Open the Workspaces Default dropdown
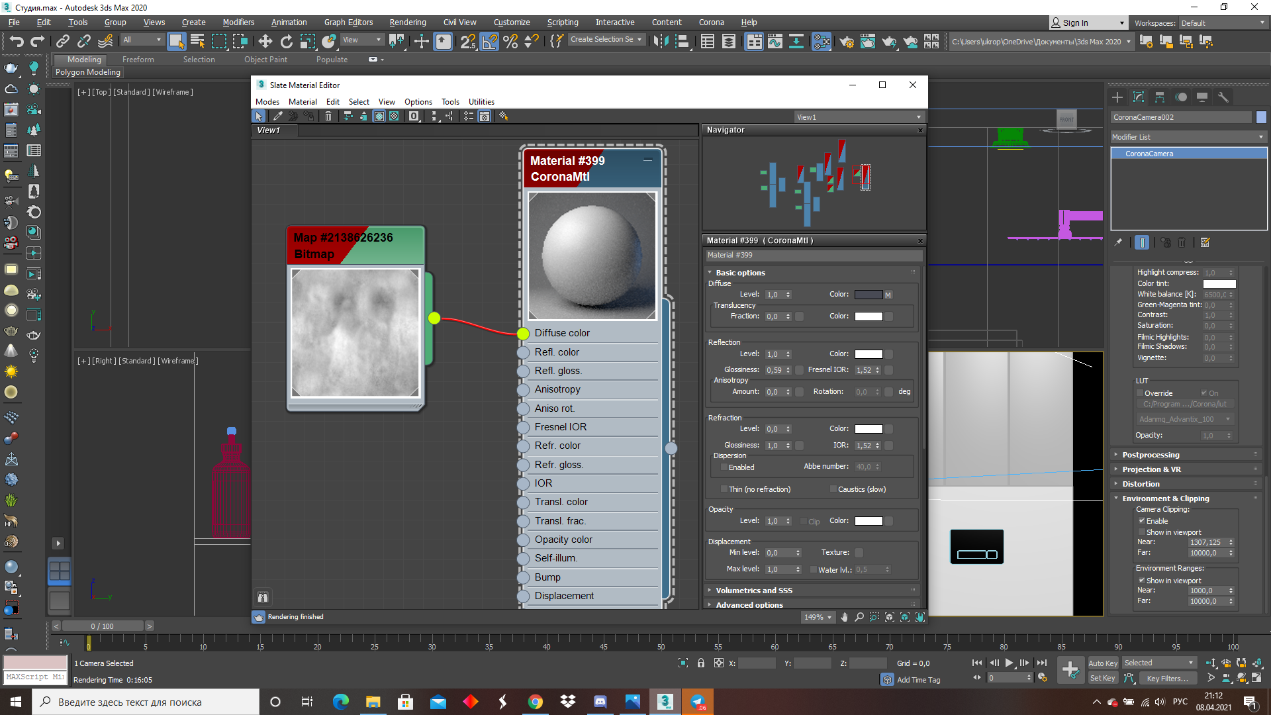 [x=1223, y=23]
